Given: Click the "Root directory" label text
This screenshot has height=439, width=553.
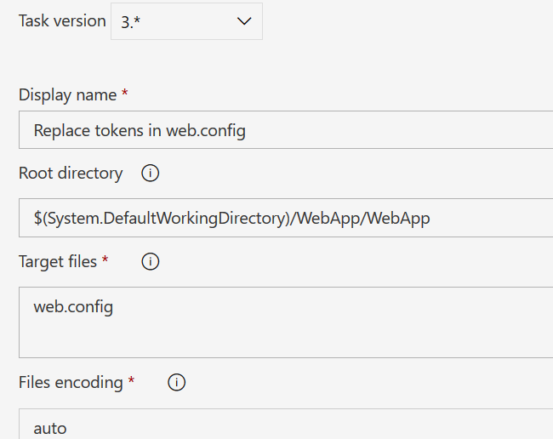Looking at the screenshot, I should click(x=71, y=174).
